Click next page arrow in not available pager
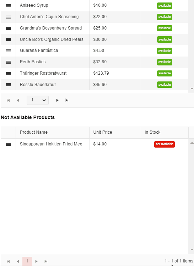Image resolution: width=194 pixels, height=266 pixels. tap(36, 261)
